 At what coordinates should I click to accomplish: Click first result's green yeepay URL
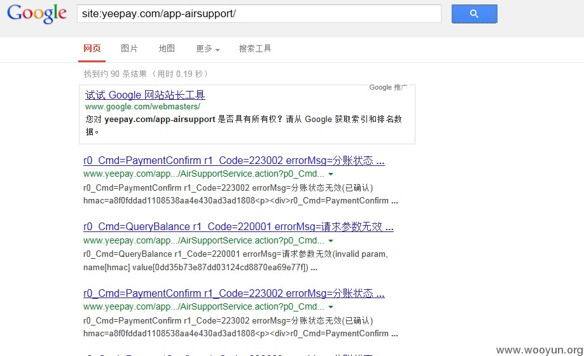(x=204, y=174)
